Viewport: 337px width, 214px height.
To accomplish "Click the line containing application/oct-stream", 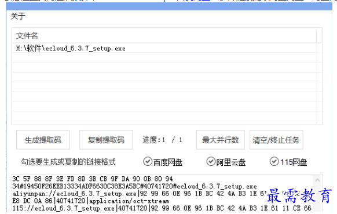I will click(91, 201).
